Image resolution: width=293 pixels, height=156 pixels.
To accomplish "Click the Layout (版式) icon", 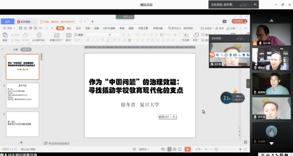I will (68, 35).
